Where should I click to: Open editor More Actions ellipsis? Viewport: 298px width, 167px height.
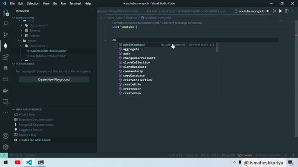click(293, 11)
